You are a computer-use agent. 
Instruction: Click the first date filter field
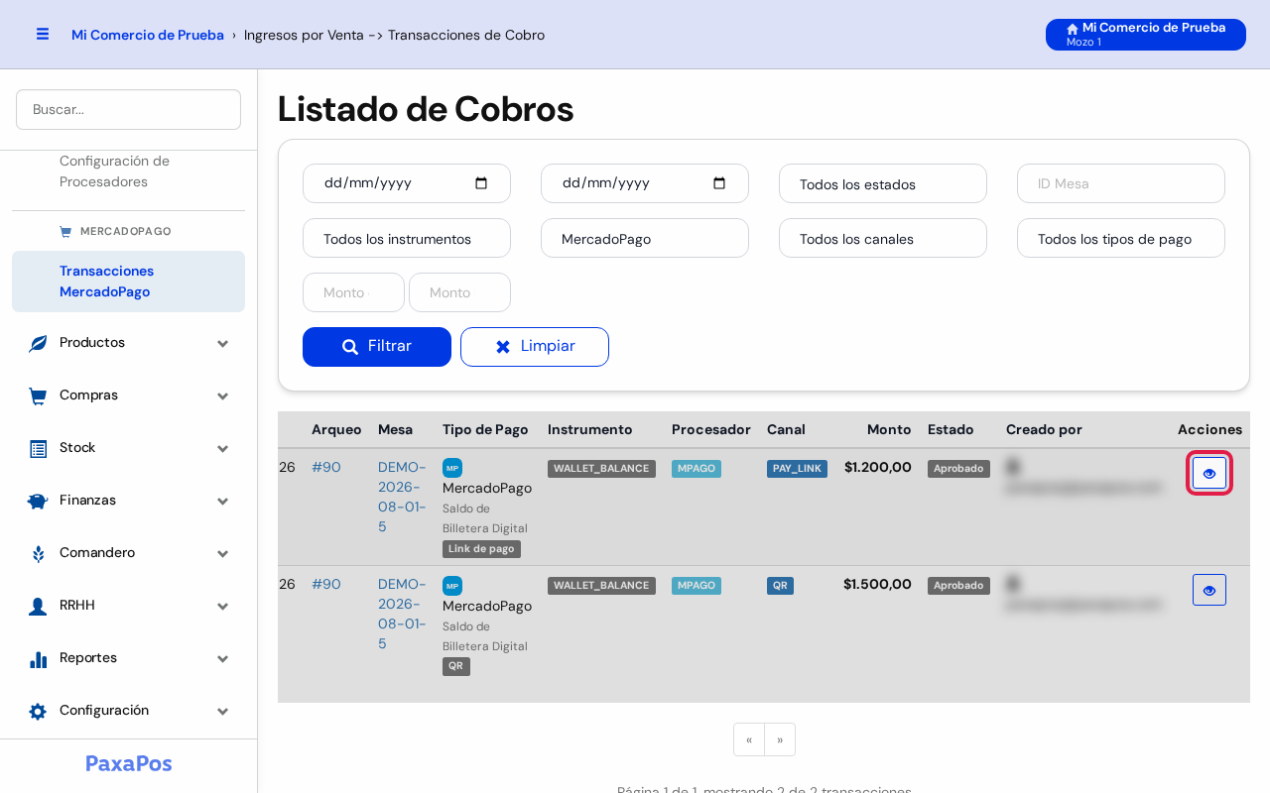[x=407, y=183]
